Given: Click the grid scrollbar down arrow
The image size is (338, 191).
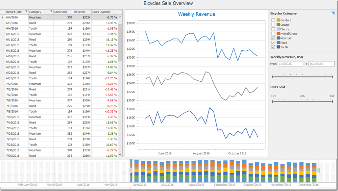Looking at the screenshot, I should 120,154.
